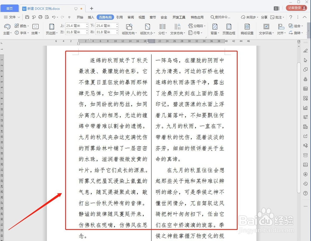Click the 背景 background icon
Screen dimensions: 311x241
pos(214,30)
